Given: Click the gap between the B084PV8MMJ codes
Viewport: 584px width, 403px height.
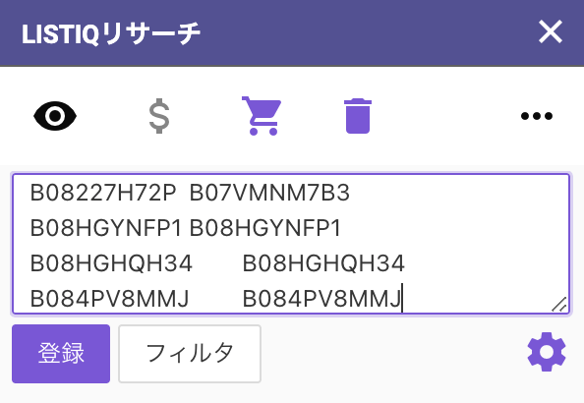Looking at the screenshot, I should [215, 299].
